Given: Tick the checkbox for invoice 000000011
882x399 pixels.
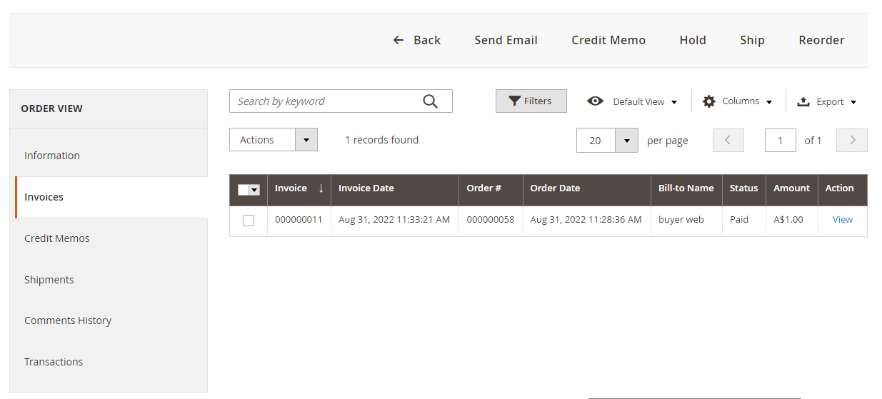Looking at the screenshot, I should (249, 221).
